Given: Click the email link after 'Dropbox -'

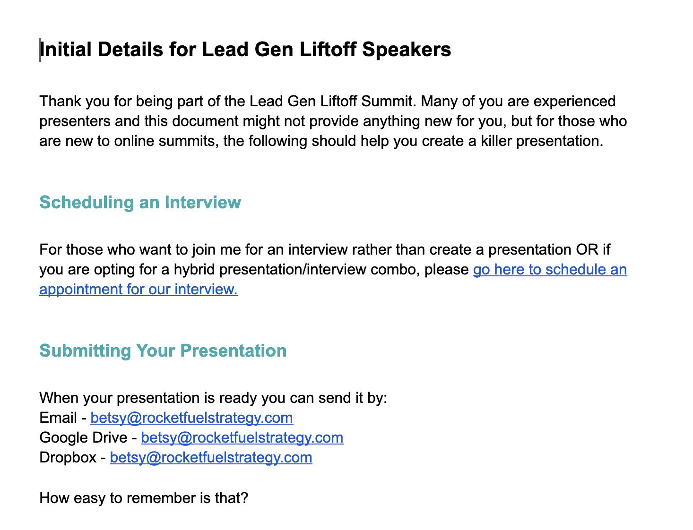Looking at the screenshot, I should pyautogui.click(x=211, y=458).
